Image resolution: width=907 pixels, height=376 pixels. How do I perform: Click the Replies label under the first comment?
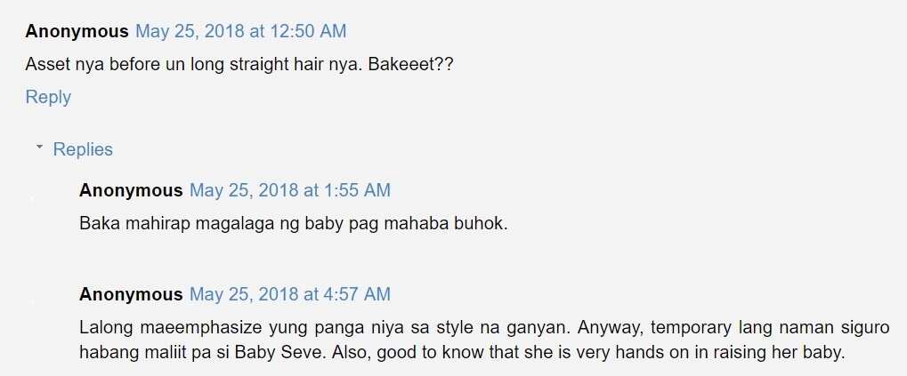[83, 149]
